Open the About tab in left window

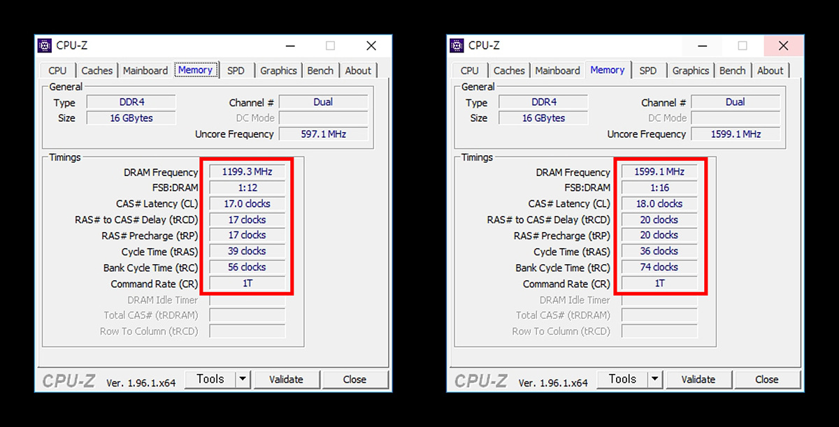point(358,71)
